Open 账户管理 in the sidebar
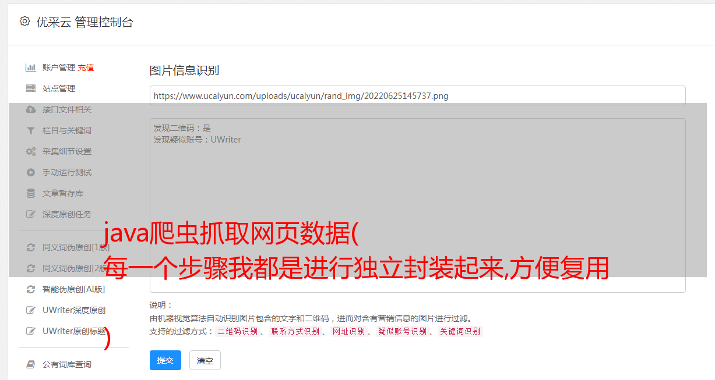 (59, 68)
